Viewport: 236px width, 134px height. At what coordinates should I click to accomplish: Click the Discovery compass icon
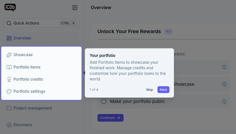9,125
